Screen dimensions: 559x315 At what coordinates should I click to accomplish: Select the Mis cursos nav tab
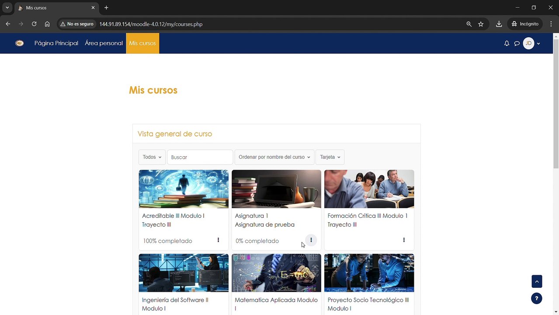click(x=142, y=43)
